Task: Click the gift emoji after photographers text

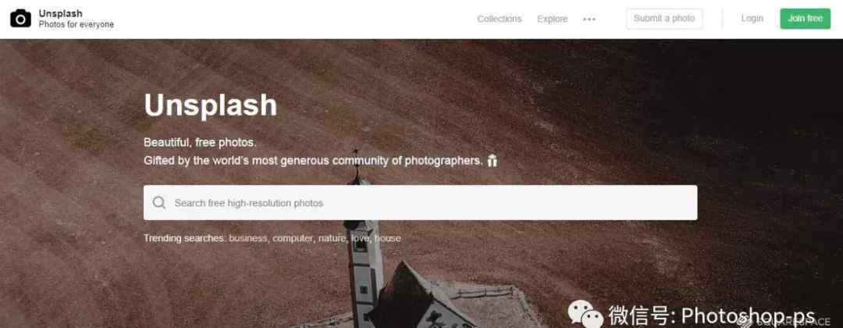Action: (492, 160)
